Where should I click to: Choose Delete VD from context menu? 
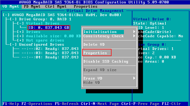click(94, 44)
